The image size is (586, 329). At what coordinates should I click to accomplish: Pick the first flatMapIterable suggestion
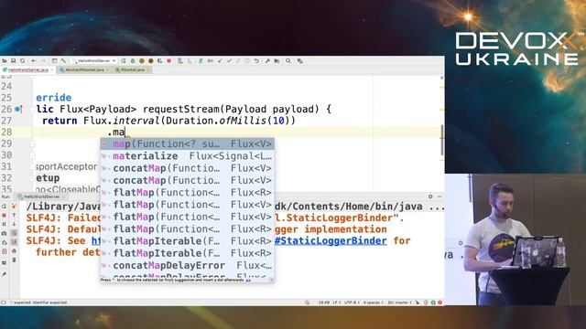tap(187, 241)
